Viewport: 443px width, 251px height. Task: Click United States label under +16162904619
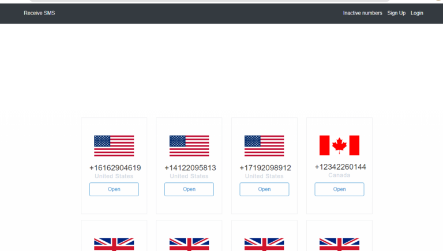coord(114,176)
